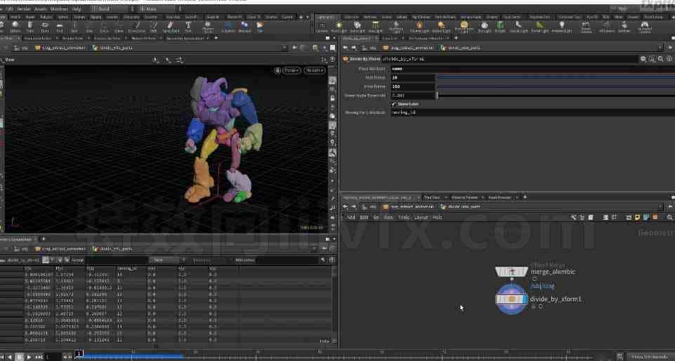675x361 pixels.
Task: Expand the parameter pane path dropdown arrow
Action: click(x=660, y=48)
